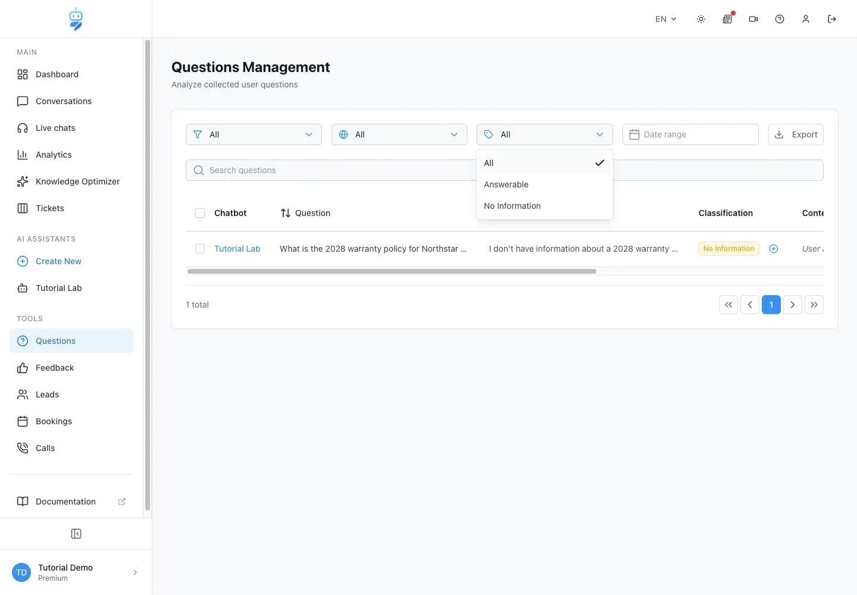Viewport: 857px width, 595px height.
Task: Toggle the light/dark theme sun icon
Action: click(701, 19)
